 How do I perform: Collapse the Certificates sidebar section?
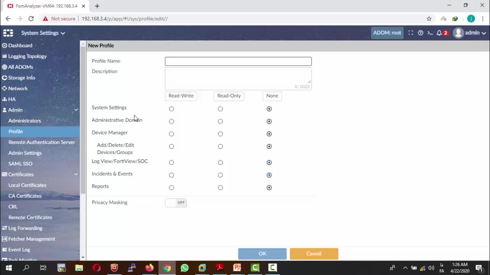point(76,175)
